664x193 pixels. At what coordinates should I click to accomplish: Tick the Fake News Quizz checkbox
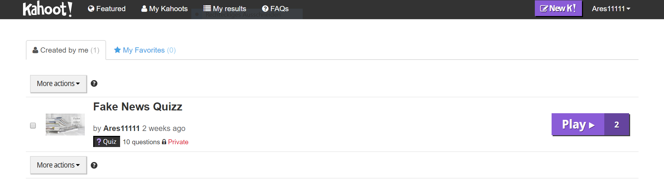(33, 125)
